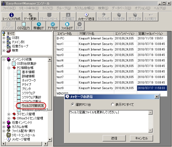Open the カスタム台帳(C) menu

84,8
